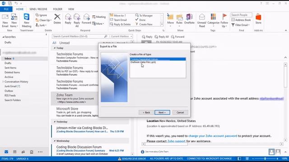Choose To Manager quick step
This screenshot has width=289, height=162.
pyautogui.click(x=144, y=15)
